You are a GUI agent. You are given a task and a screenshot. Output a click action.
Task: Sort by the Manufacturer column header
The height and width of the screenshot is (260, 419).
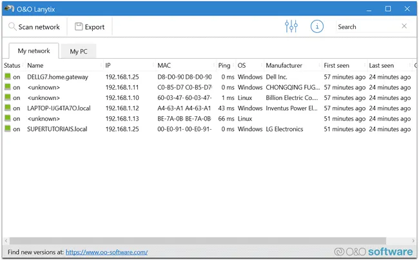(x=284, y=65)
